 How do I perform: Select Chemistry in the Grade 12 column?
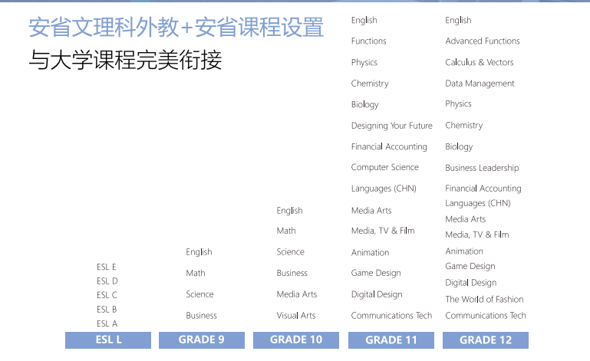point(464,126)
